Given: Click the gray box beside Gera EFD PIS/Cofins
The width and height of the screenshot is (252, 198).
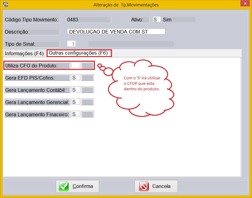Looking at the screenshot, I should [x=88, y=77].
